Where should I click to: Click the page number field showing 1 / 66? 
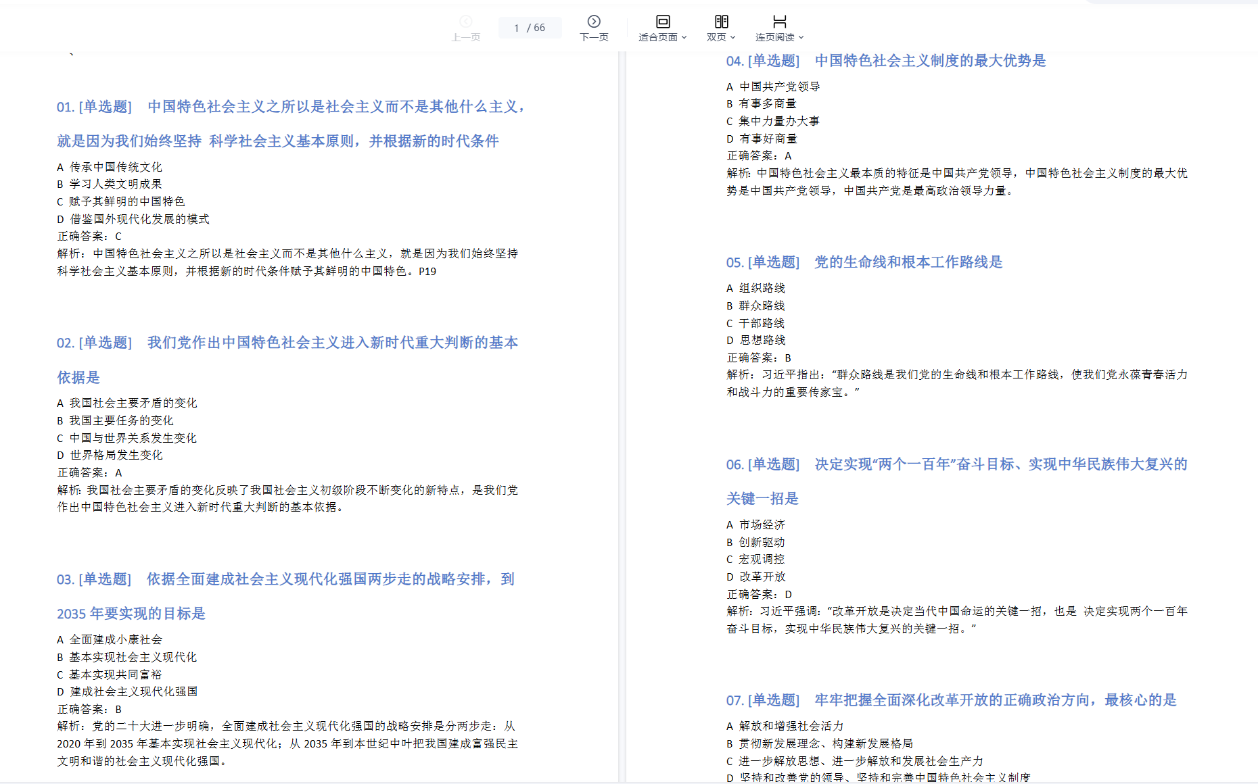530,28
